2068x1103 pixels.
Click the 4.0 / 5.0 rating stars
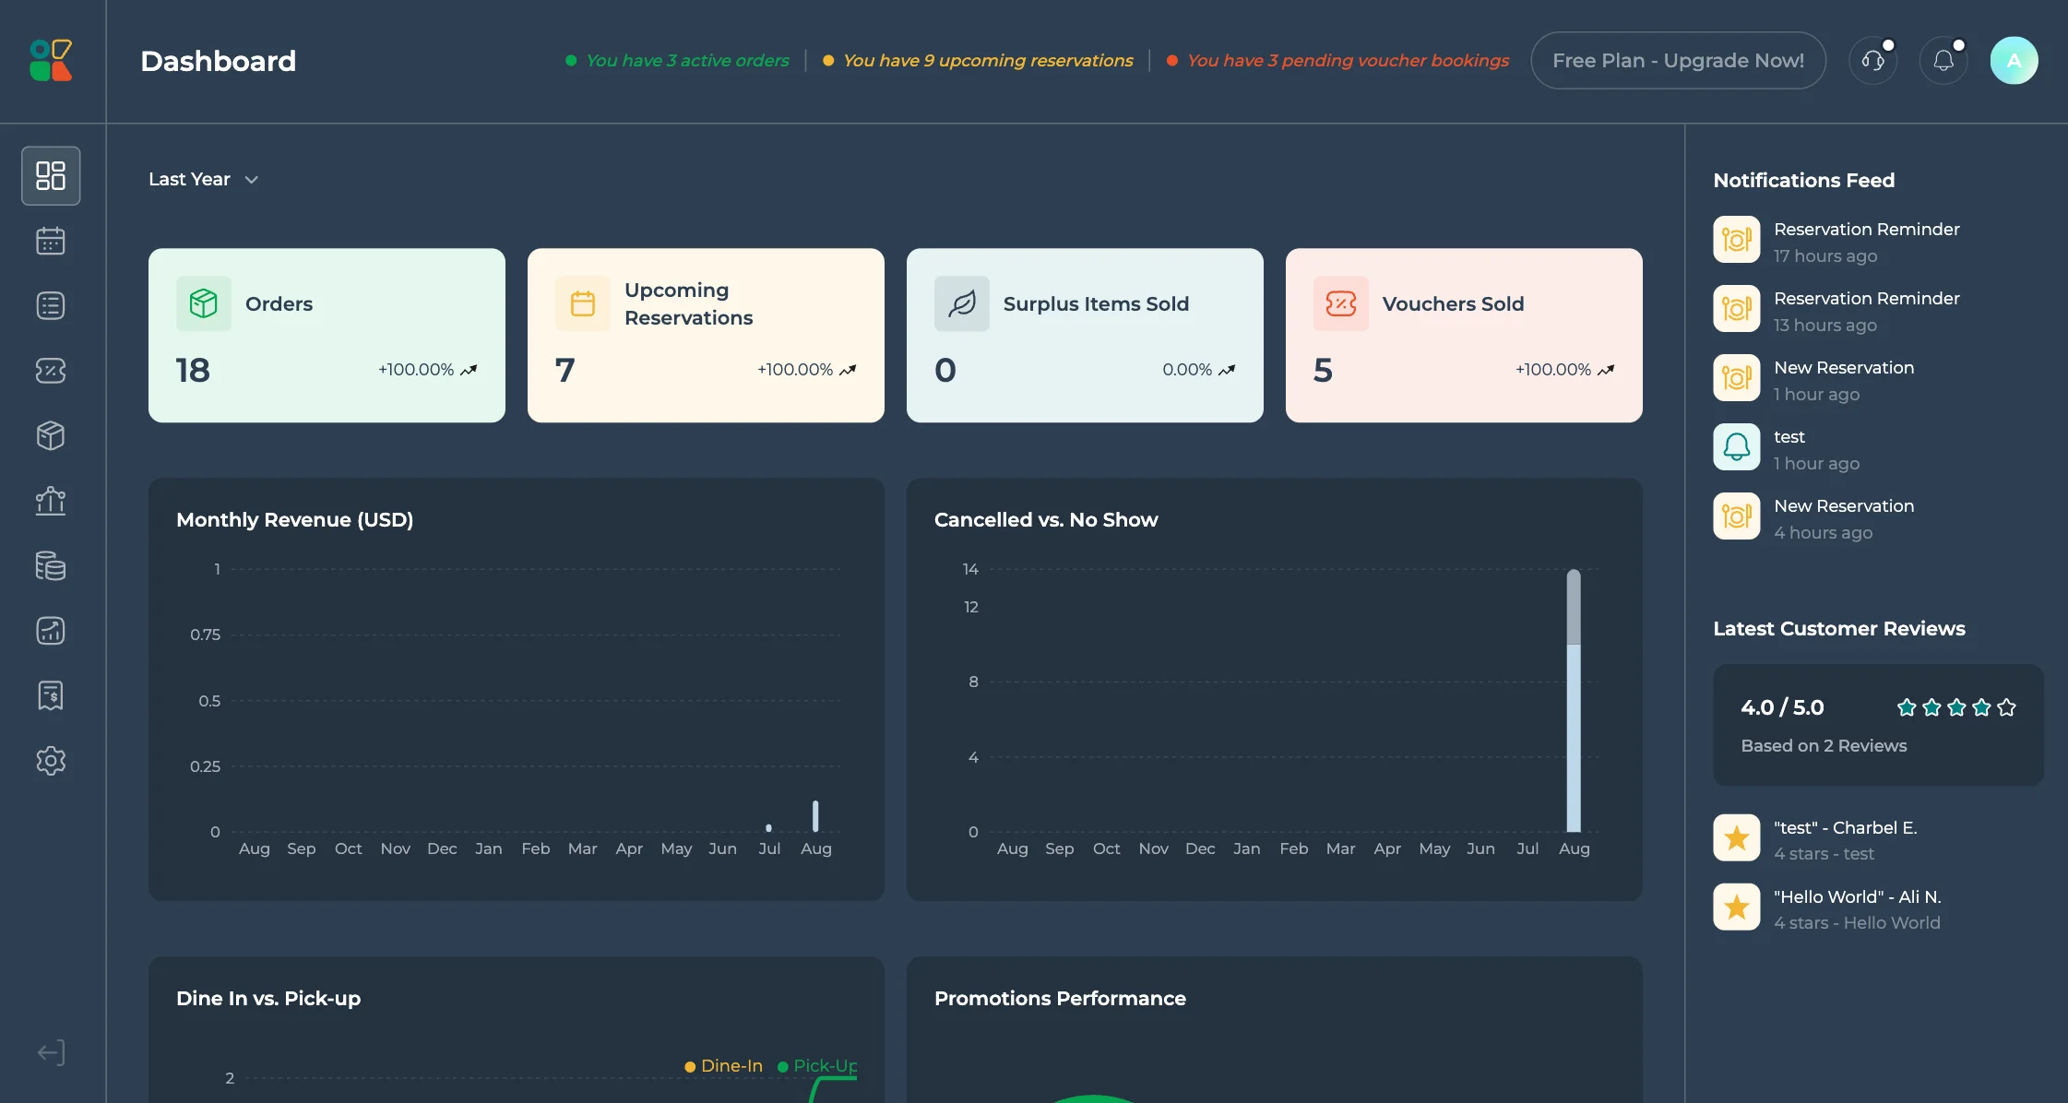1956,707
